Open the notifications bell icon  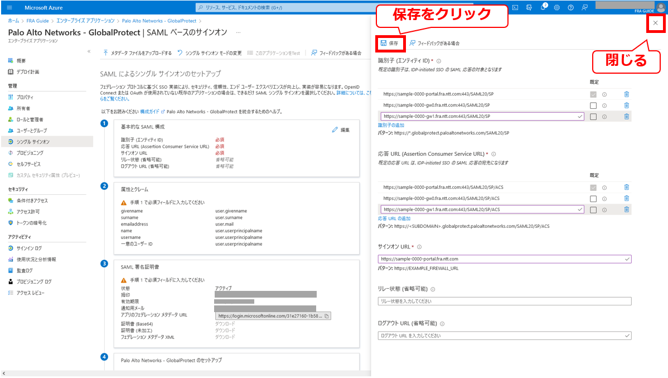[x=543, y=7]
